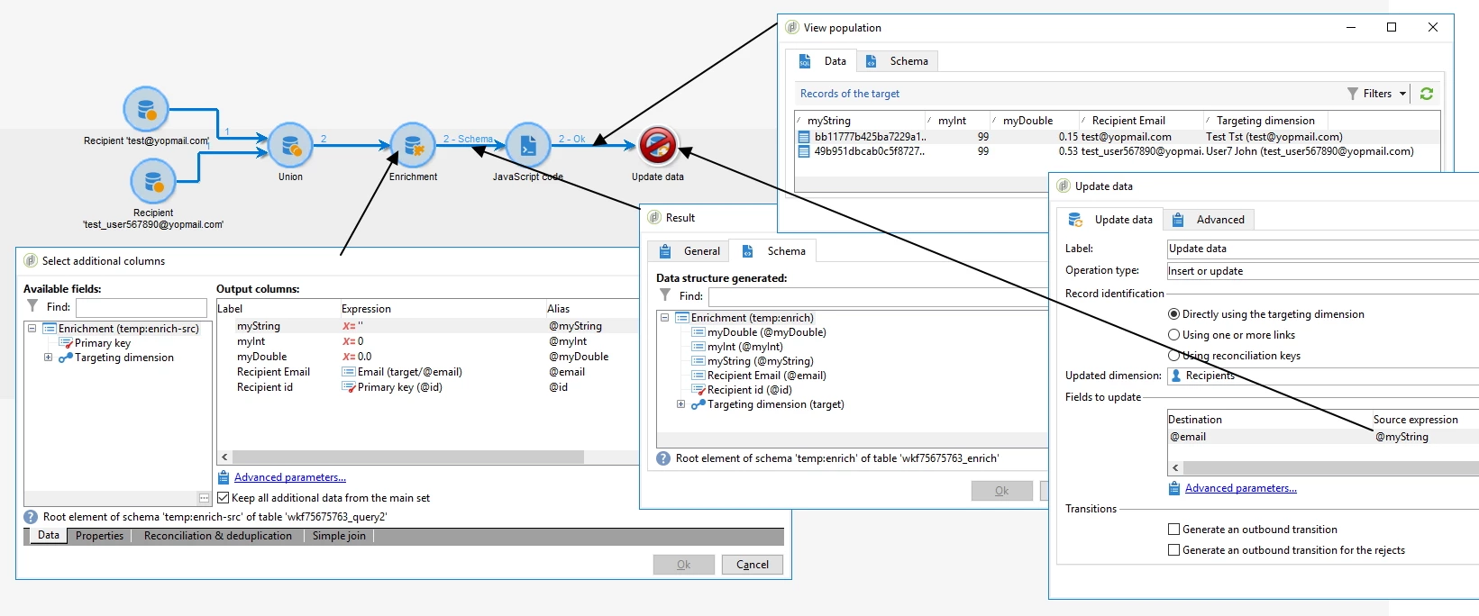
Task: Enable Generate an outbound transition
Action: [1173, 530]
